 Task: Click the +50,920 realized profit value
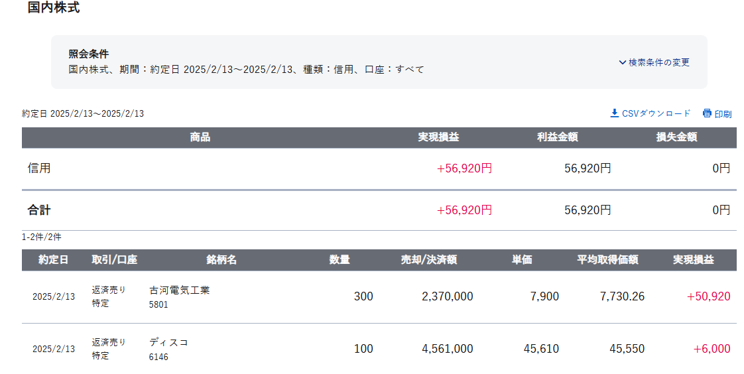click(x=708, y=296)
